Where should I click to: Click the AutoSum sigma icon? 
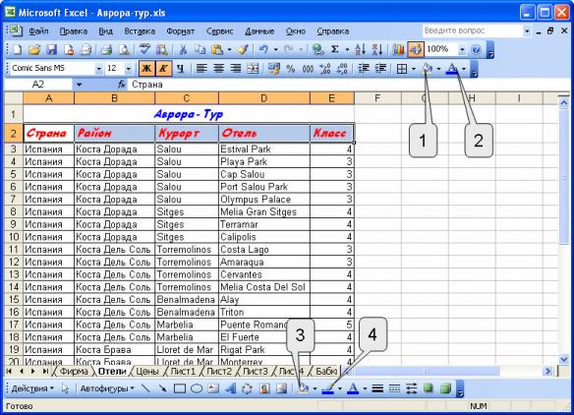(x=334, y=49)
